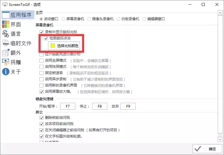This screenshot has width=224, height=155.
Task: Enable 启用全屏模式 checkbox
Action: point(41,60)
